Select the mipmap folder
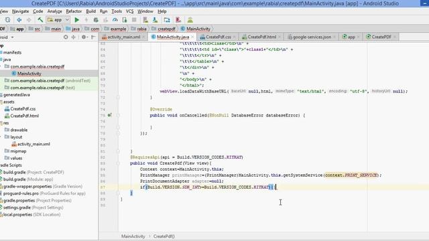 coord(18,151)
